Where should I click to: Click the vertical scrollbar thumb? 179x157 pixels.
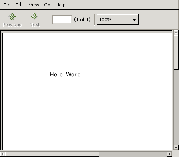coord(176,52)
